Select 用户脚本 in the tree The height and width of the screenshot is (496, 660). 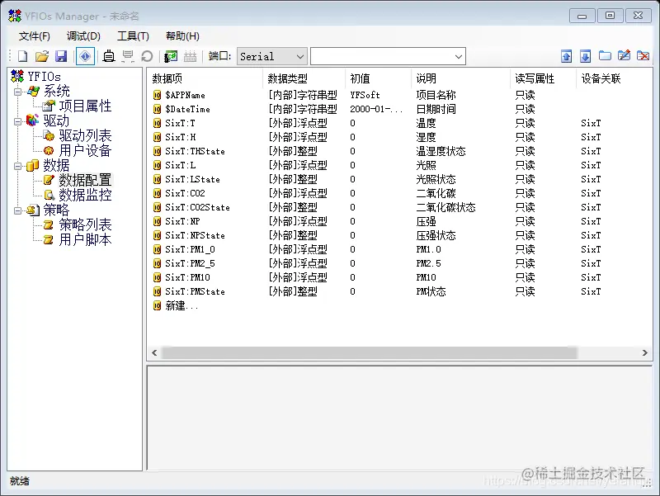[85, 239]
